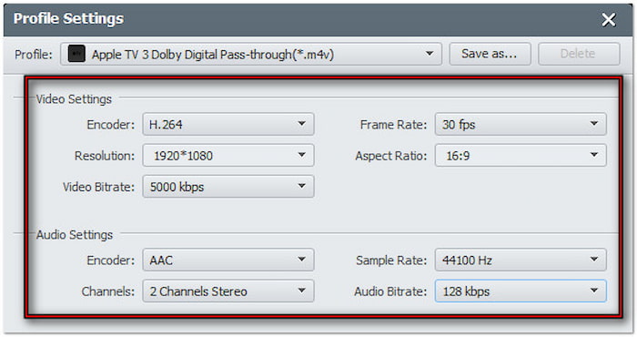Click the arrow on the Channels combo box
The image size is (637, 337).
pyautogui.click(x=301, y=291)
